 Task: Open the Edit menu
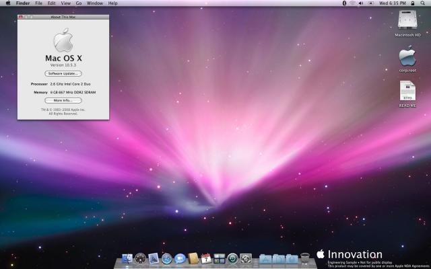51,3
